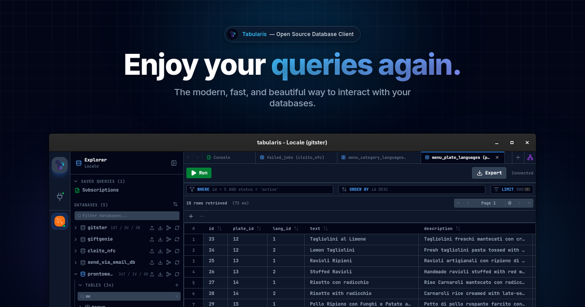Close the menu_plate_languages tab

(x=497, y=158)
